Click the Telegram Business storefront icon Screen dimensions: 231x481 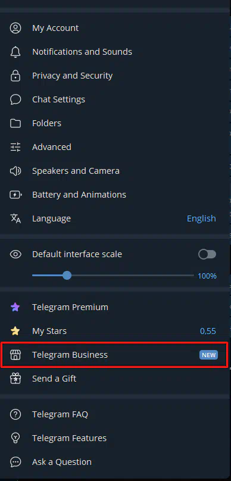[15, 355]
